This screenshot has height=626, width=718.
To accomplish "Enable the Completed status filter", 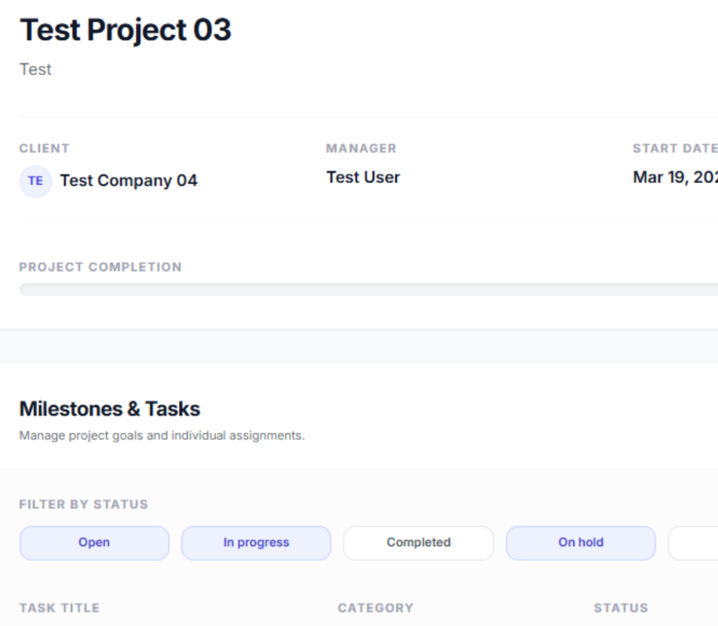I will 419,543.
